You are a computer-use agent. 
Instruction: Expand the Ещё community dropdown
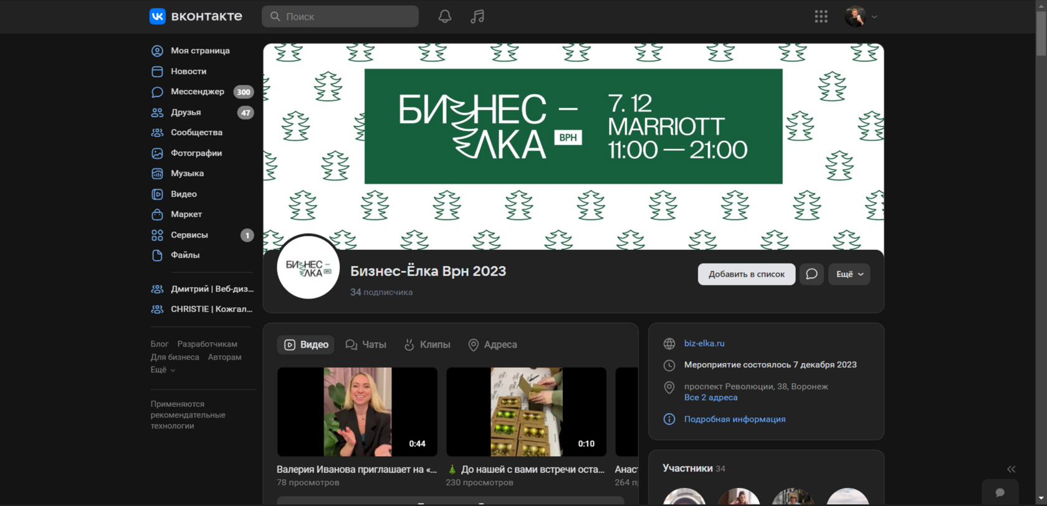click(849, 274)
